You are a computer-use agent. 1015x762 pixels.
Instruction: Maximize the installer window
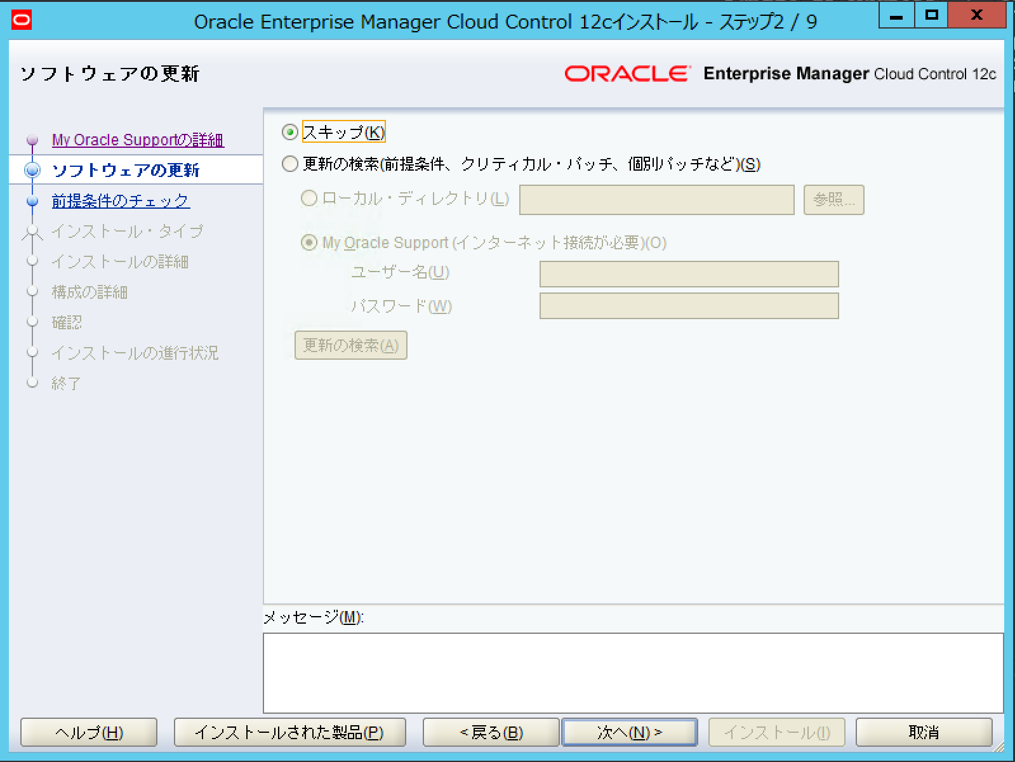[x=931, y=15]
